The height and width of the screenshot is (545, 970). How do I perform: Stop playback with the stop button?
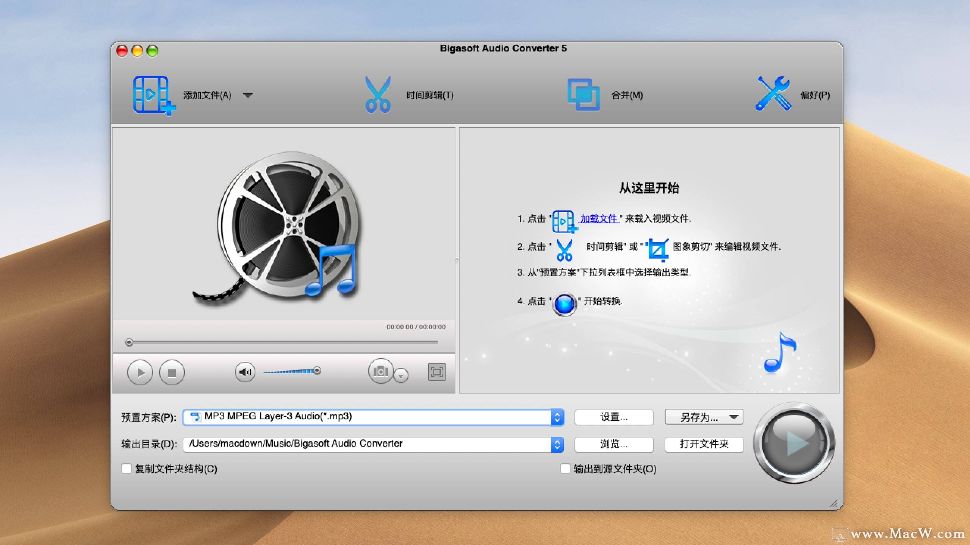click(x=172, y=372)
